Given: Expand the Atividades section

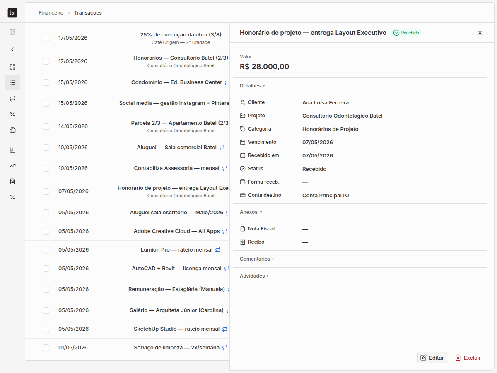Looking at the screenshot, I should 254,276.
